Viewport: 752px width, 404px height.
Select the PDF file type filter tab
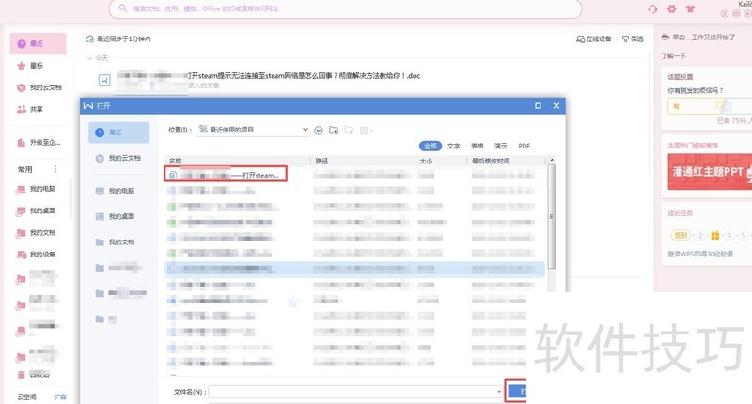pos(525,147)
